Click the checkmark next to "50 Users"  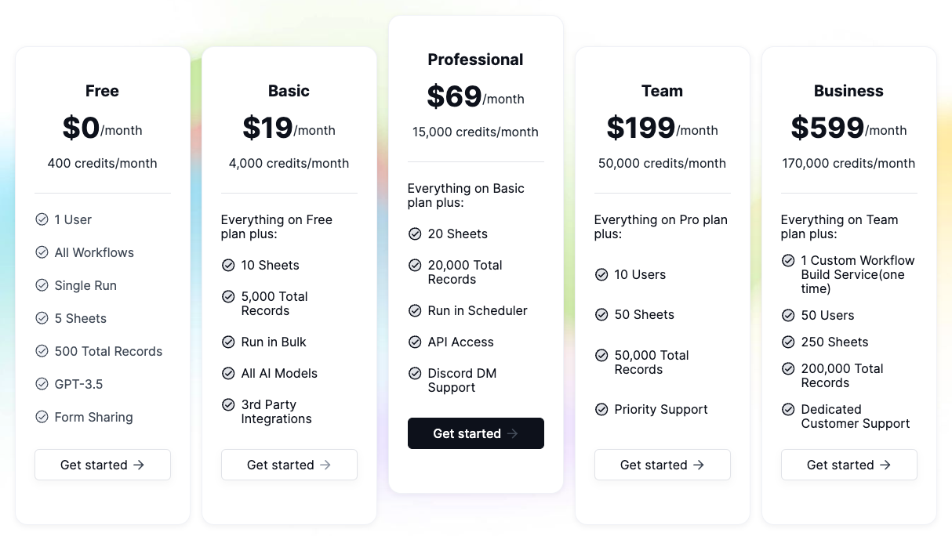(788, 315)
